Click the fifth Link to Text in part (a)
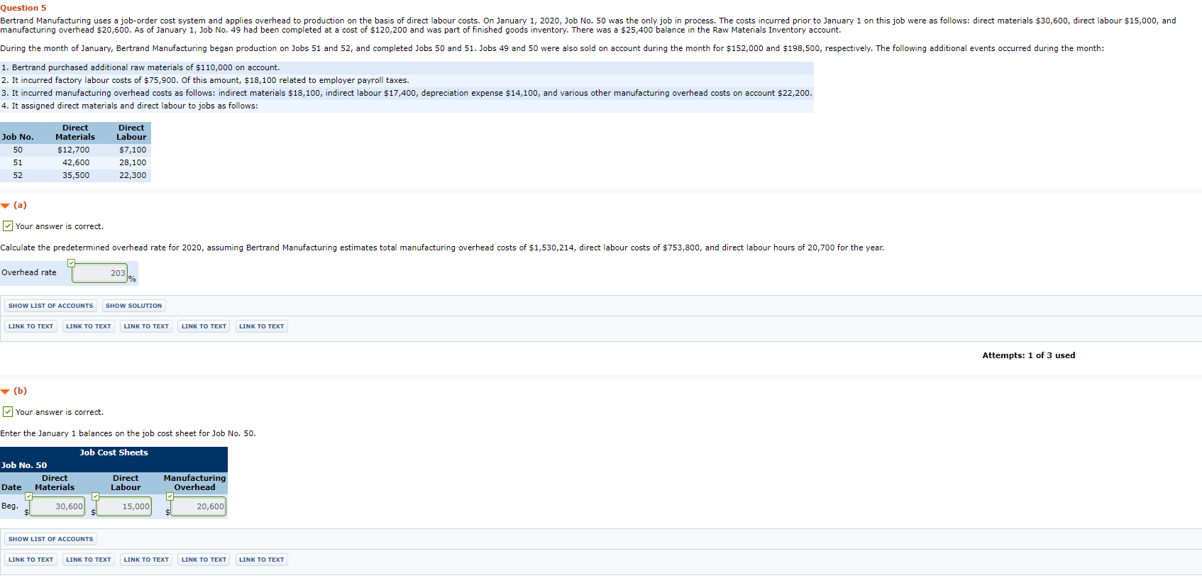The width and height of the screenshot is (1202, 578). (262, 326)
